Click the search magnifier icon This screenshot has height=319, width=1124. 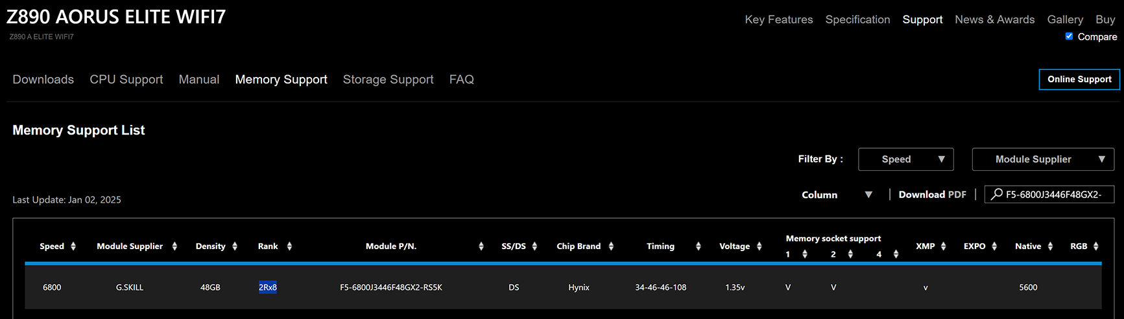[x=997, y=194]
